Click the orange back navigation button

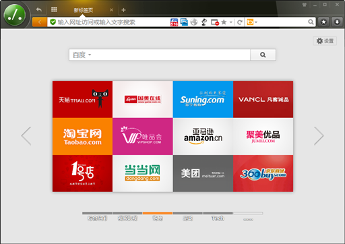tap(40, 22)
